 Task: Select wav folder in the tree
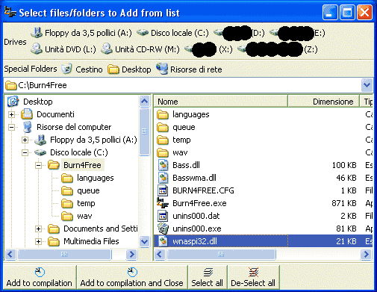tap(84, 216)
